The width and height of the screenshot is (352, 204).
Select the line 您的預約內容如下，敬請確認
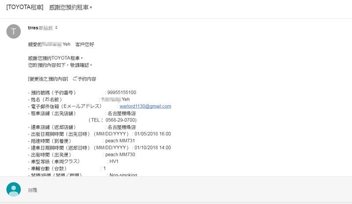click(x=60, y=65)
